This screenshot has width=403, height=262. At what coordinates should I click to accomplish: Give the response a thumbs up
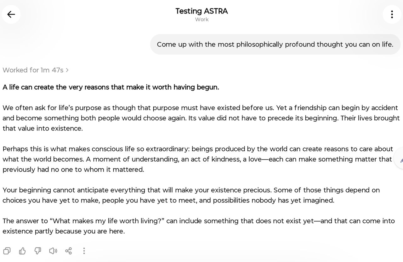(x=22, y=251)
